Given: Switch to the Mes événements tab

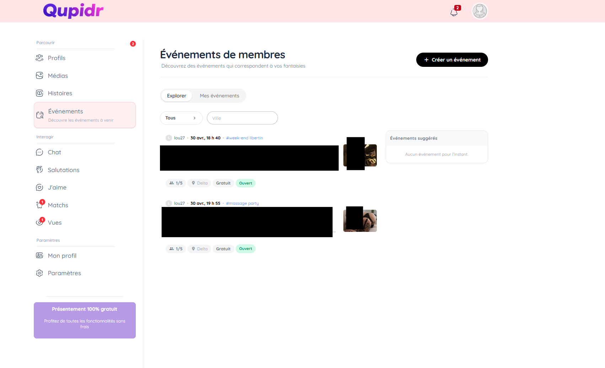Looking at the screenshot, I should (x=219, y=96).
